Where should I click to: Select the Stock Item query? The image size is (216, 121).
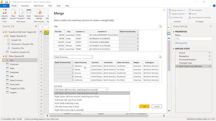click(15, 84)
